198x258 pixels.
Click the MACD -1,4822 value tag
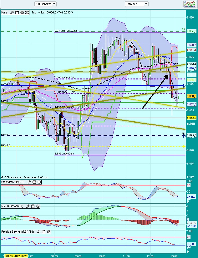coord(192,223)
